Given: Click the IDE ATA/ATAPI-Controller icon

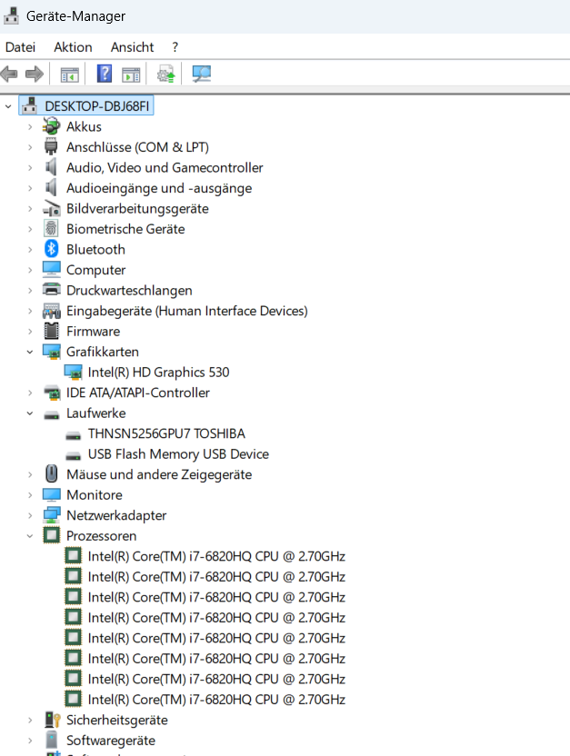Looking at the screenshot, I should pos(51,393).
